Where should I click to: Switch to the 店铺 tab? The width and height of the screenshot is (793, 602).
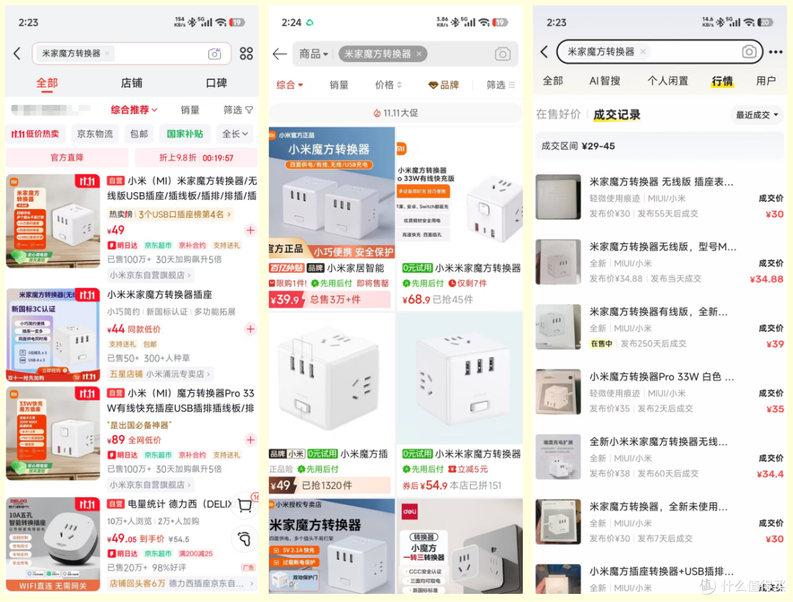[131, 83]
